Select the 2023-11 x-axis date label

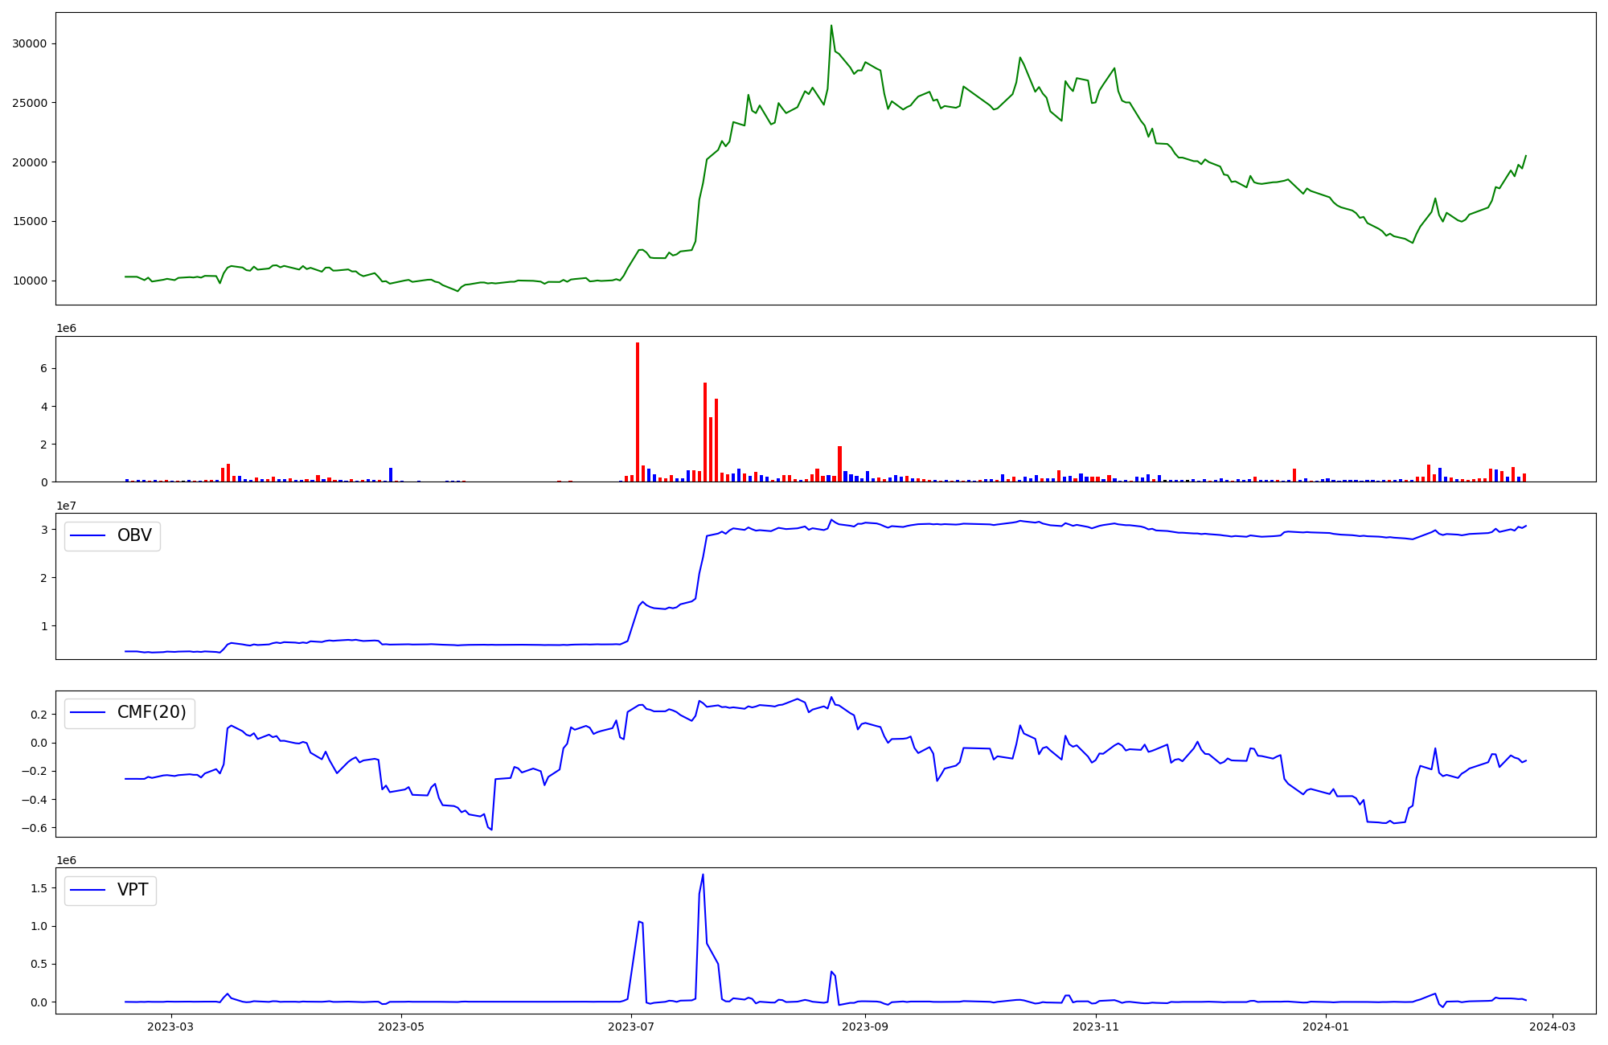click(1096, 1027)
